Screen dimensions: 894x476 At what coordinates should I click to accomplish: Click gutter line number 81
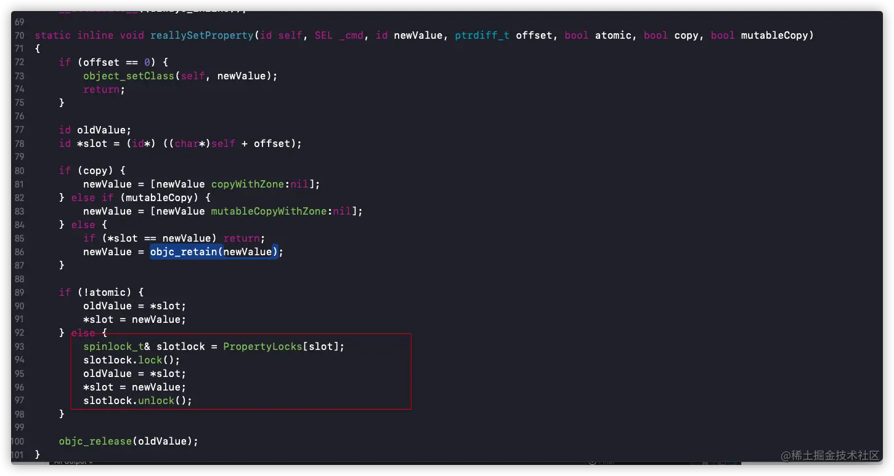(x=18, y=184)
